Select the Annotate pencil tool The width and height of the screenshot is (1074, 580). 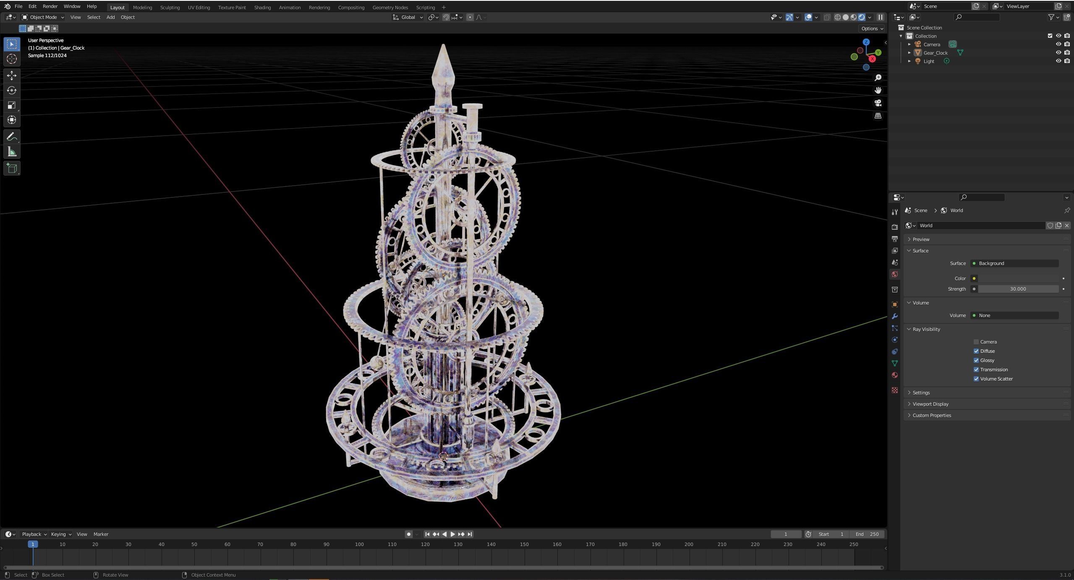(x=12, y=137)
